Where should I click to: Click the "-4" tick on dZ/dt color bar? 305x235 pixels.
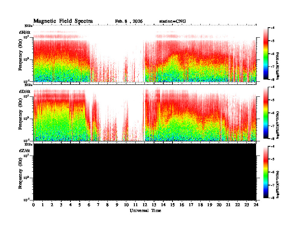point(273,146)
